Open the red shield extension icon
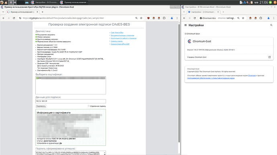Image resolution: width=277 pixels, height=155 pixels. pos(149,18)
